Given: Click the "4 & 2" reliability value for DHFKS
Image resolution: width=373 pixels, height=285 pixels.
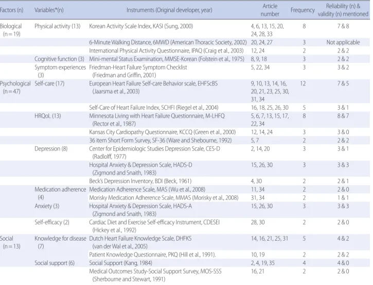Looking at the screenshot, I should [x=343, y=239].
